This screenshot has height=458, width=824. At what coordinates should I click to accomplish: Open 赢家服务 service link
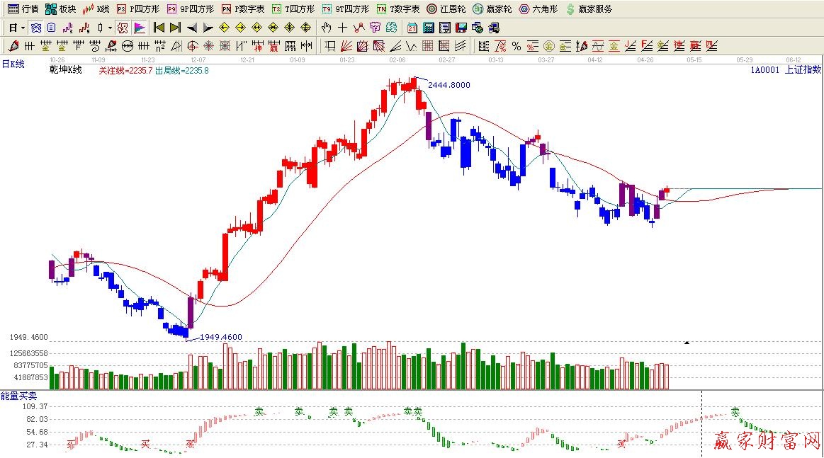589,9
